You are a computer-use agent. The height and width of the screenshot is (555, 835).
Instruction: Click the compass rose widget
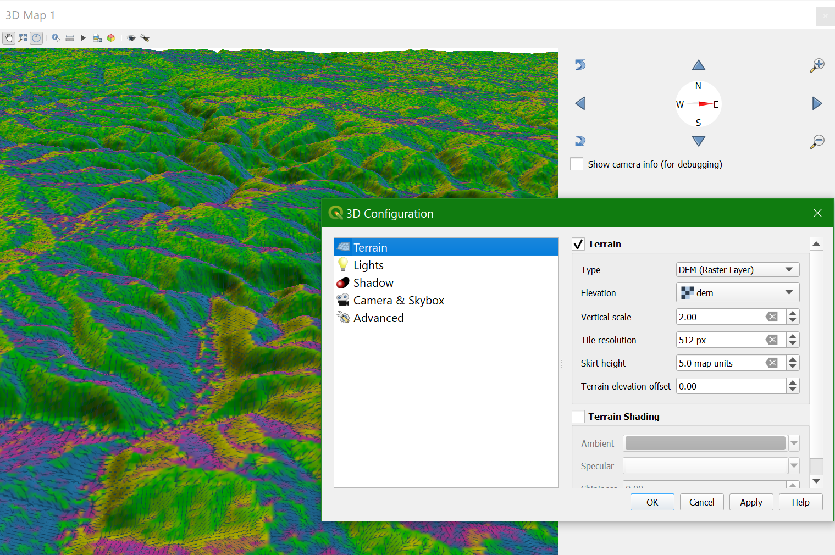point(699,104)
